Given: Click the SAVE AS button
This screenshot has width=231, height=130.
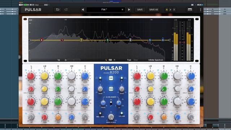Looking at the screenshot, I should 153,10.
